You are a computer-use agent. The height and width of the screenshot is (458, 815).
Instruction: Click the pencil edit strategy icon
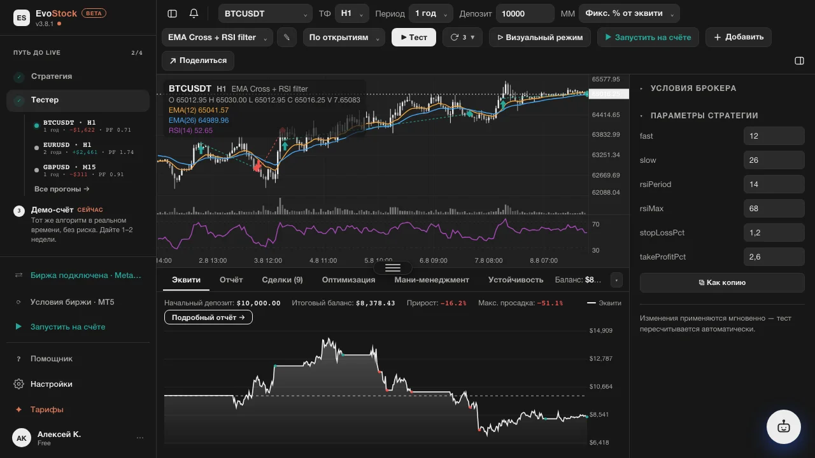point(287,38)
